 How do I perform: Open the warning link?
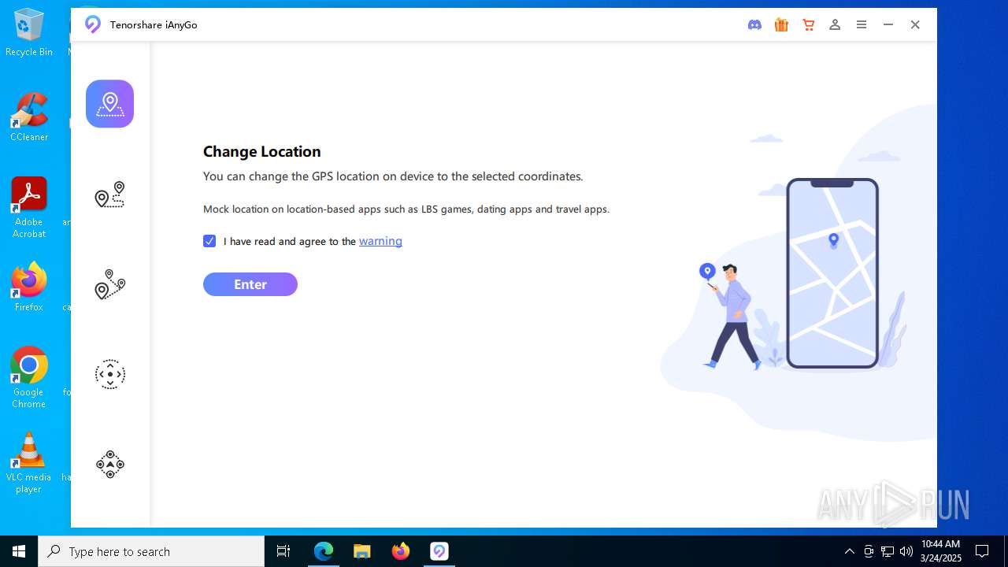pos(380,241)
